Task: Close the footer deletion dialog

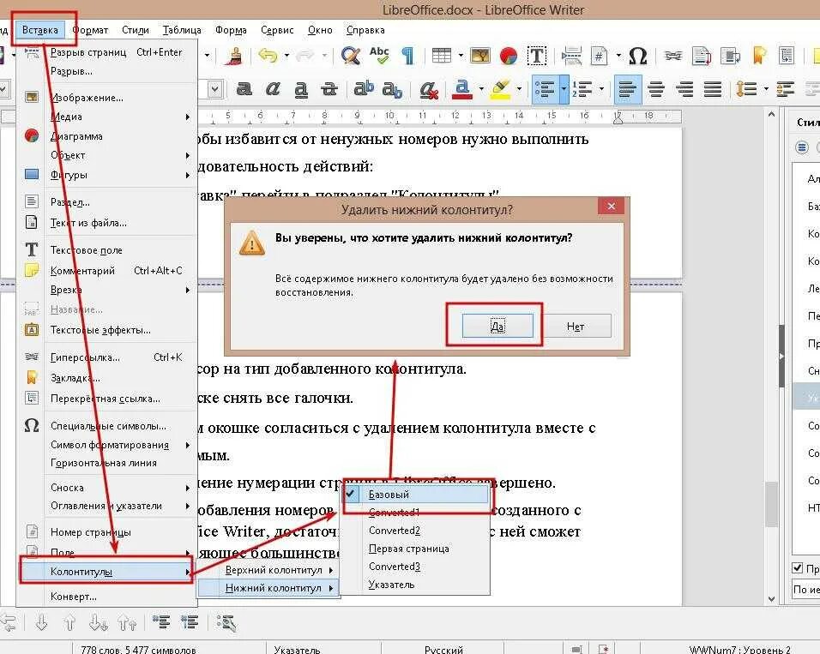Action: pos(611,207)
